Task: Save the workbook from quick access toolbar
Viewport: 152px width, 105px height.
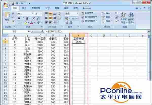Action: point(13,4)
